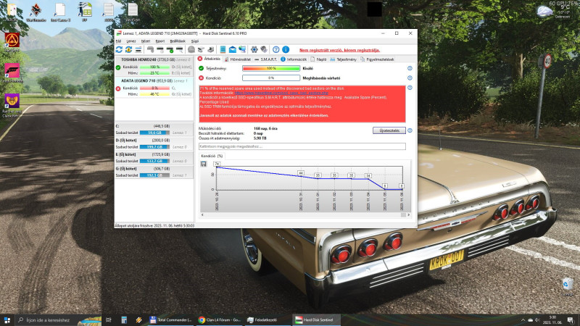The image size is (580, 326).
Task: Open the Recycle Bin on the desktop
Action: coord(568,286)
